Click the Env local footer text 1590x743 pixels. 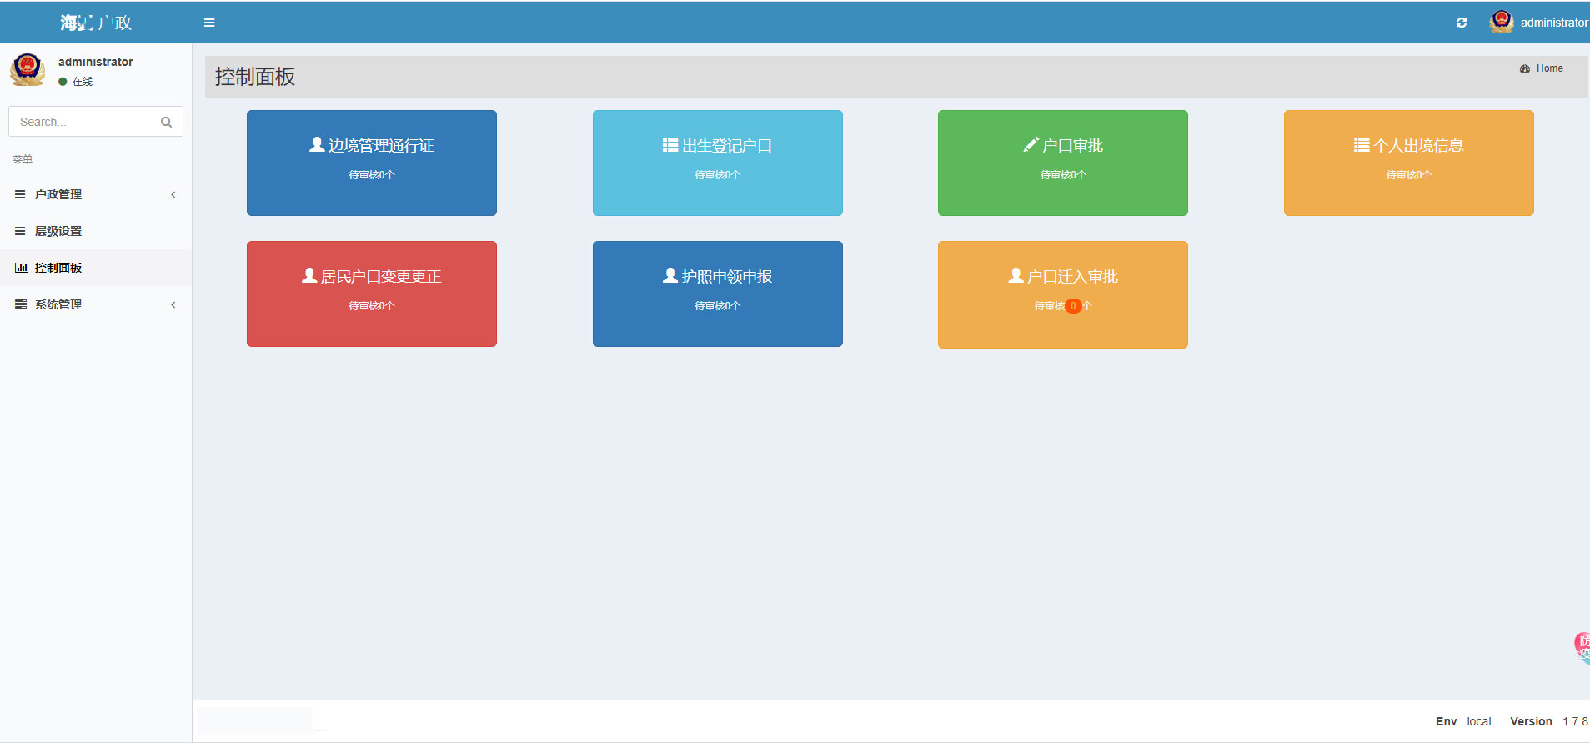pyautogui.click(x=1463, y=721)
